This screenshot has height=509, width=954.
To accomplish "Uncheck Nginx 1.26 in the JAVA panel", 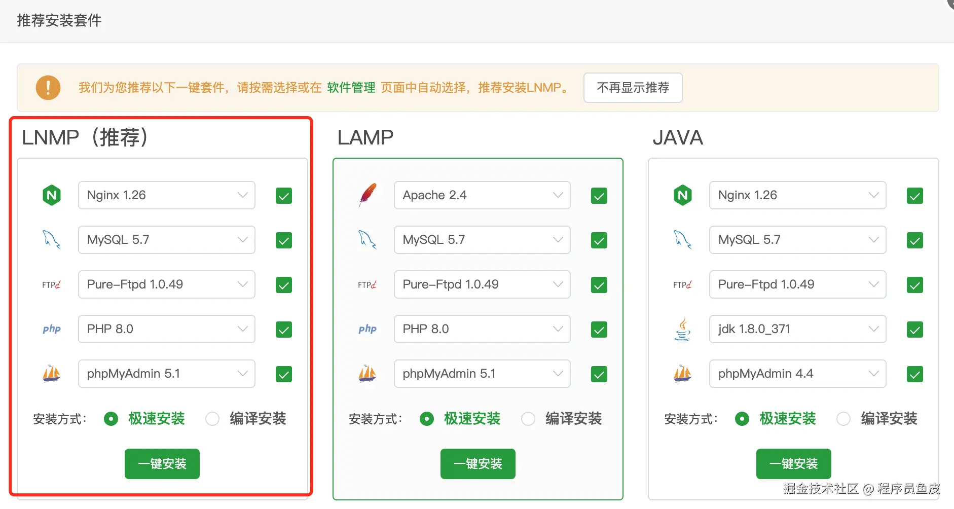I will point(915,196).
